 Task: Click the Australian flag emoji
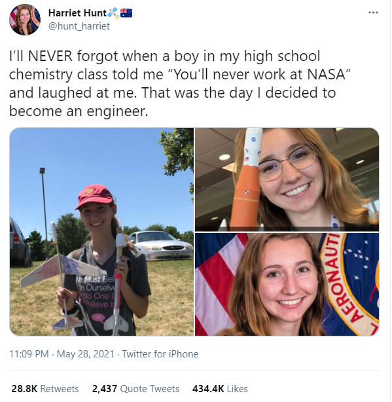point(126,13)
